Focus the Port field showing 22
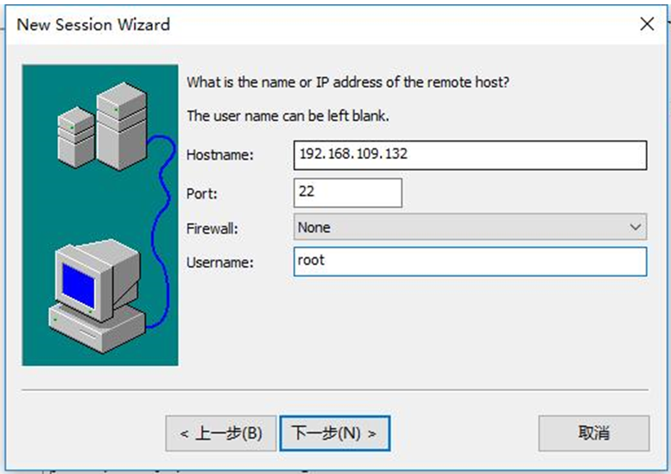Viewport: 671px width, 474px height. point(348,193)
